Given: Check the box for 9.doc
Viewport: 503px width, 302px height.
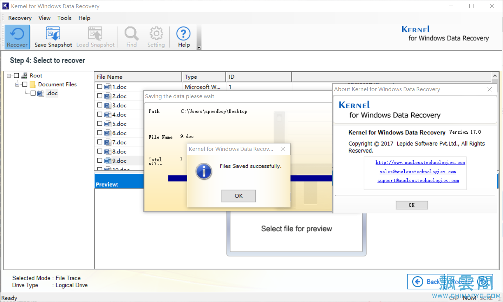Looking at the screenshot, I should coord(100,160).
